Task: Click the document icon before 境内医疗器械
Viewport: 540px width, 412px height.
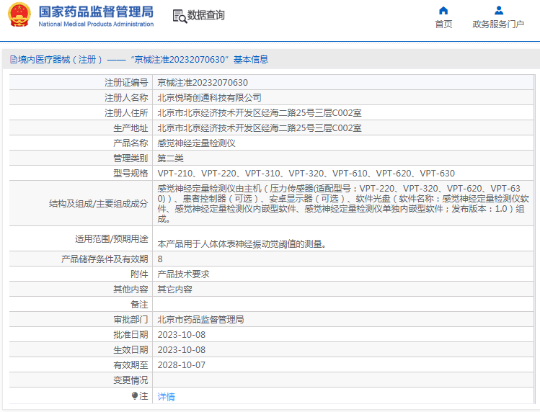Action: (x=14, y=60)
